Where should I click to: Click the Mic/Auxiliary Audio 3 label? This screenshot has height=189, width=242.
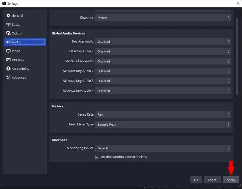78,81
